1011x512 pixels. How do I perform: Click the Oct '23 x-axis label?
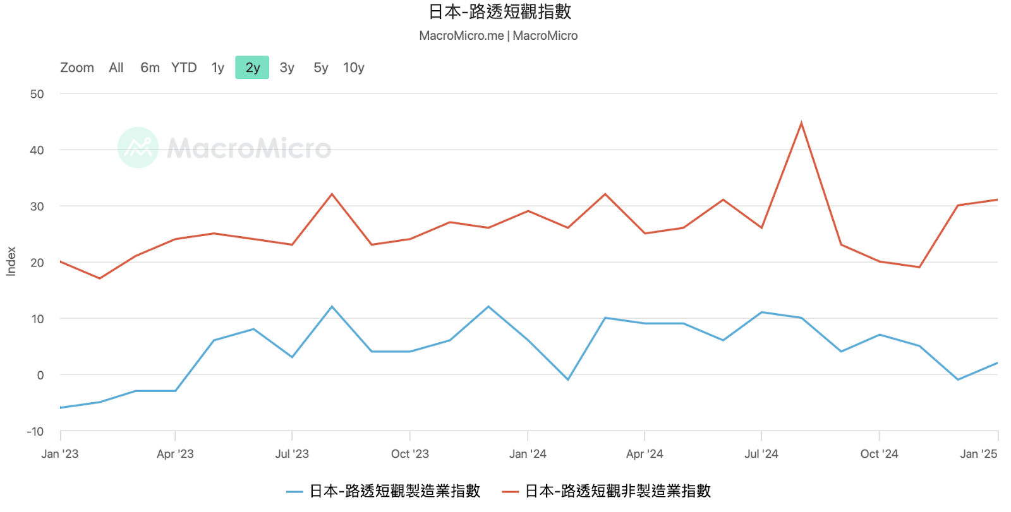coord(410,454)
